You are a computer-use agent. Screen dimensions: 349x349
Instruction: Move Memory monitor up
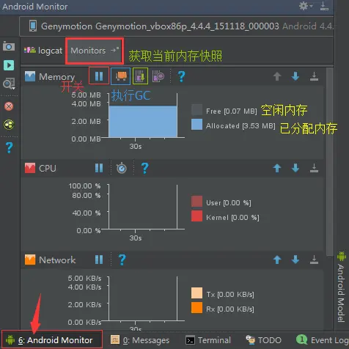277,76
